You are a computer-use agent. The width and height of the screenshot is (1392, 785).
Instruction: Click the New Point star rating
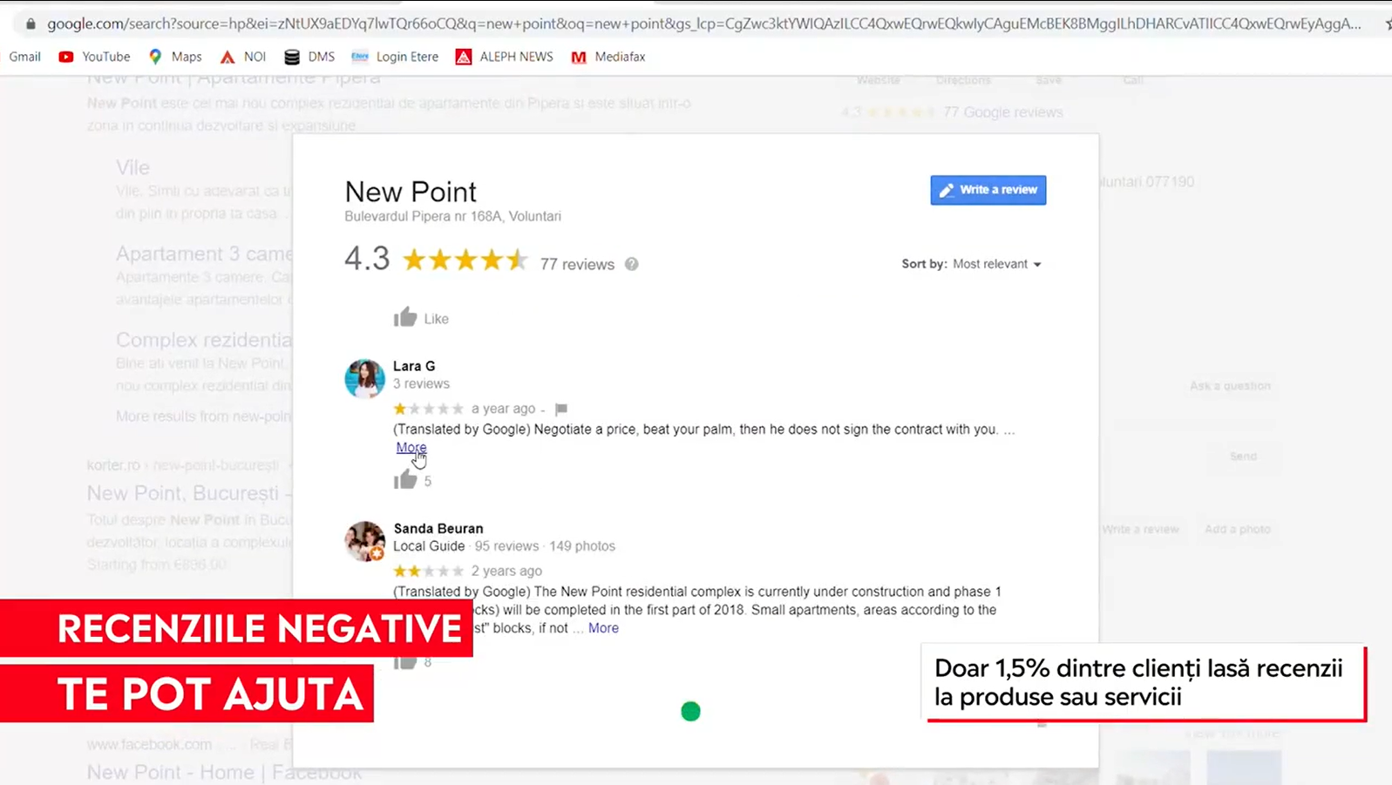[465, 260]
